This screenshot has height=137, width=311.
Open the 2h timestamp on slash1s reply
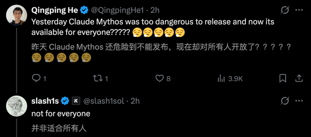(135, 101)
